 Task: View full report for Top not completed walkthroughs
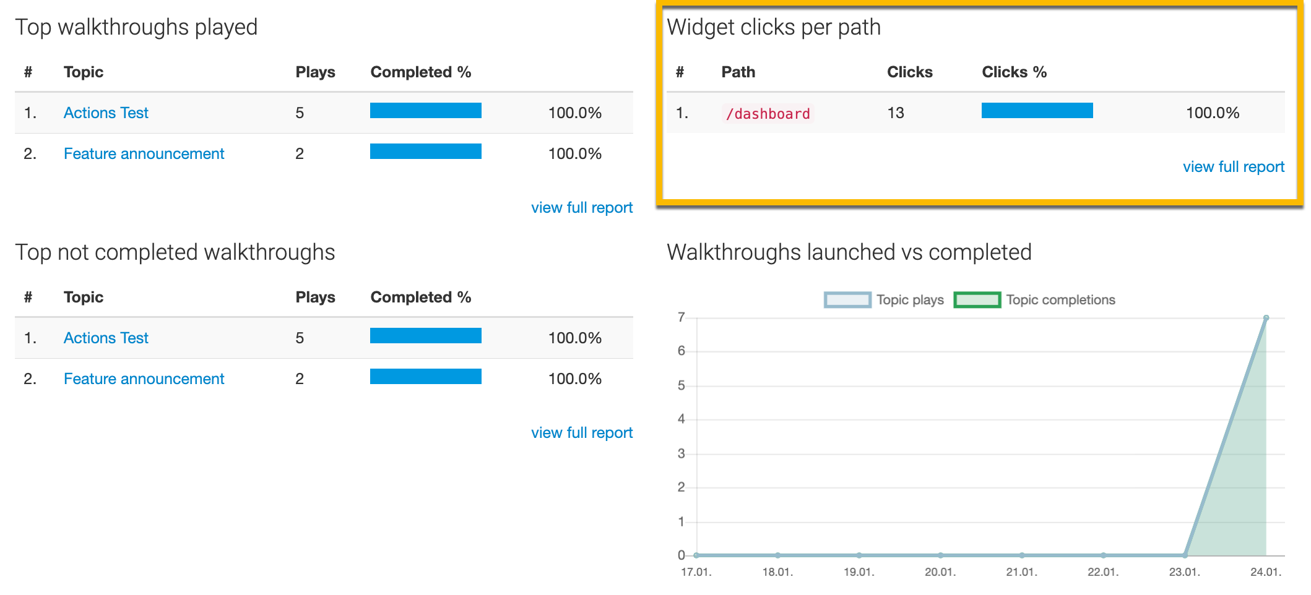pyautogui.click(x=581, y=432)
